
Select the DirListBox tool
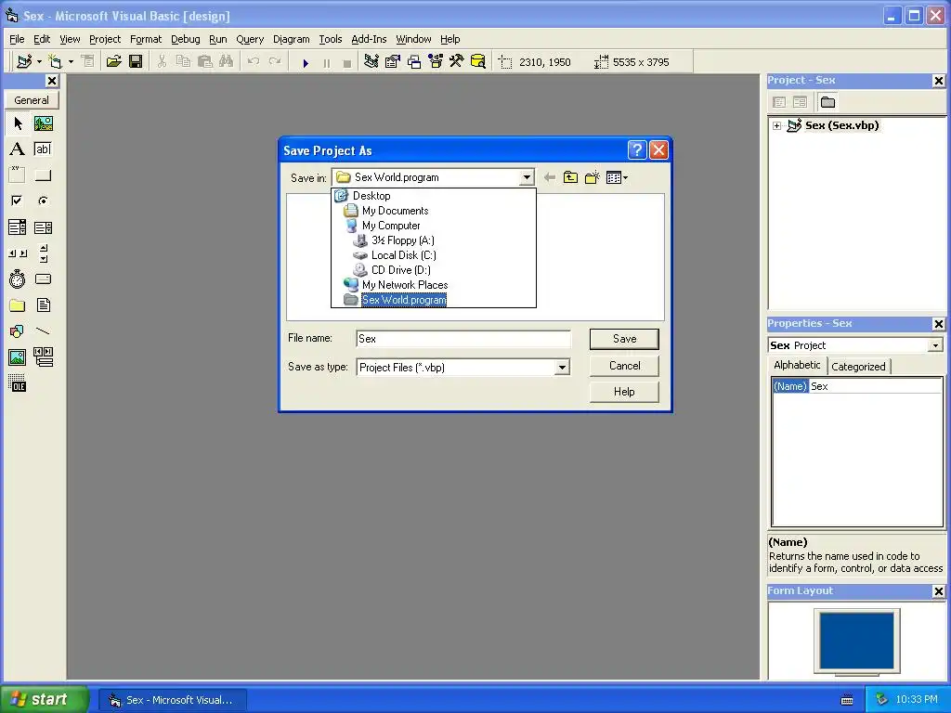[x=18, y=305]
